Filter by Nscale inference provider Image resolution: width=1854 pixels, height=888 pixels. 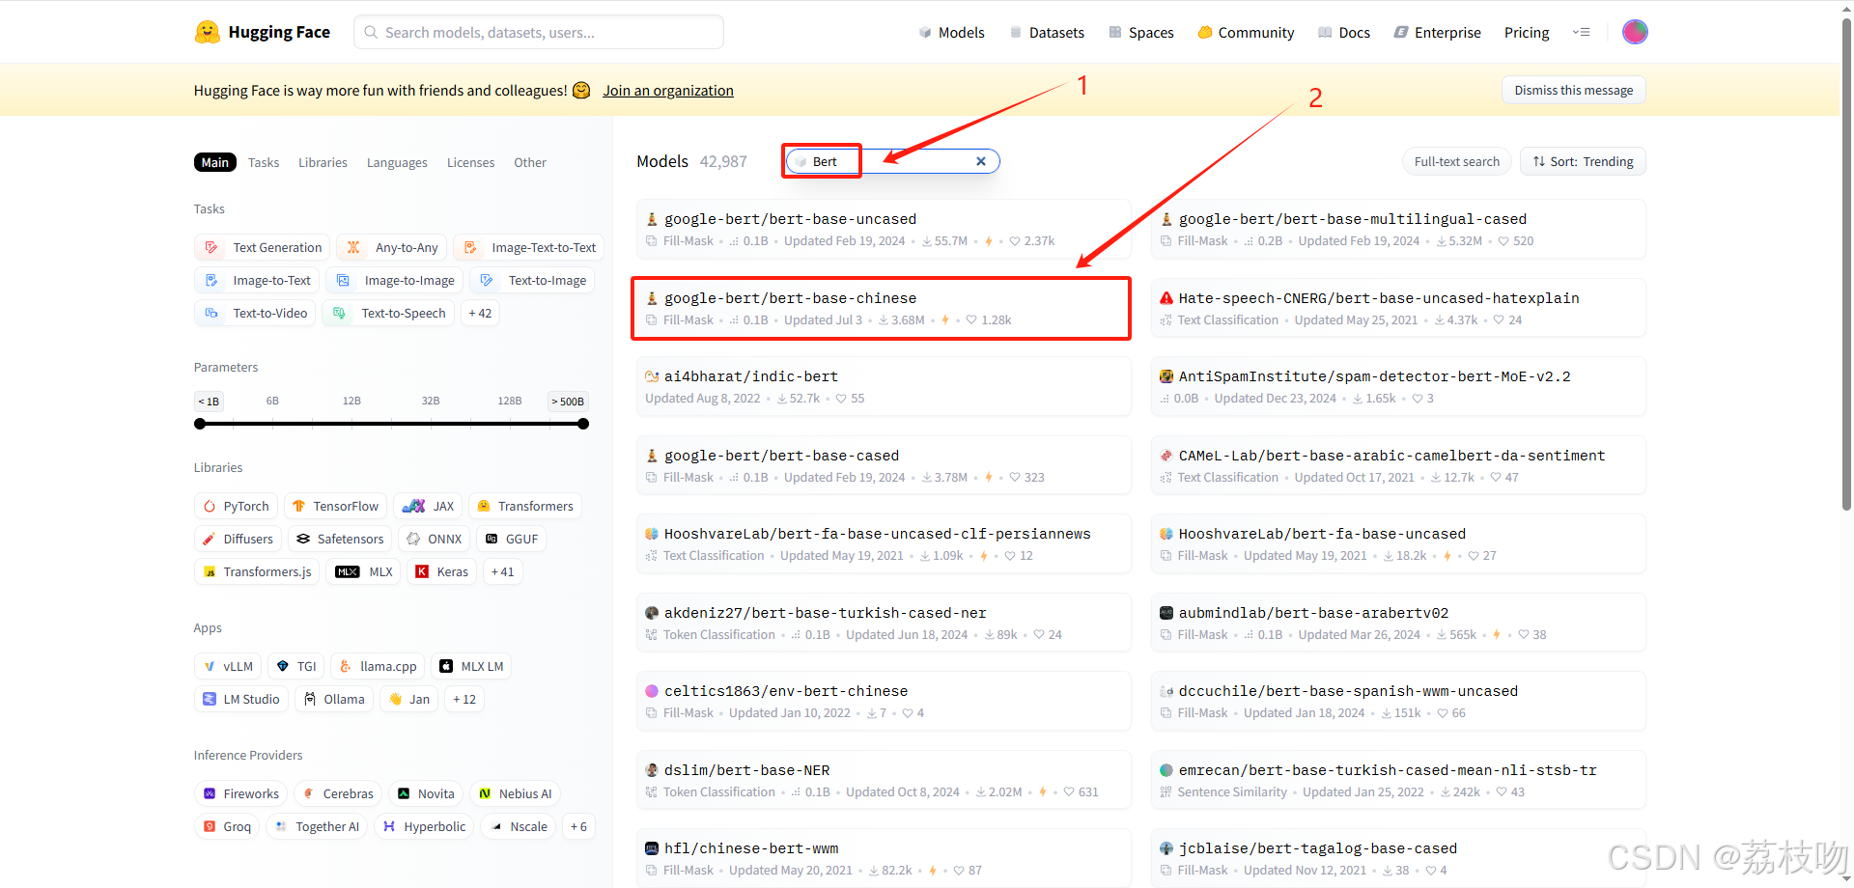pyautogui.click(x=519, y=826)
